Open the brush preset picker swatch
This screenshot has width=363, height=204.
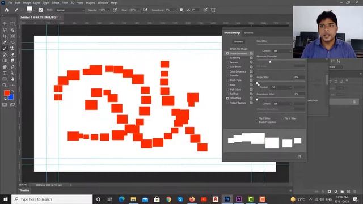tap(29, 10)
